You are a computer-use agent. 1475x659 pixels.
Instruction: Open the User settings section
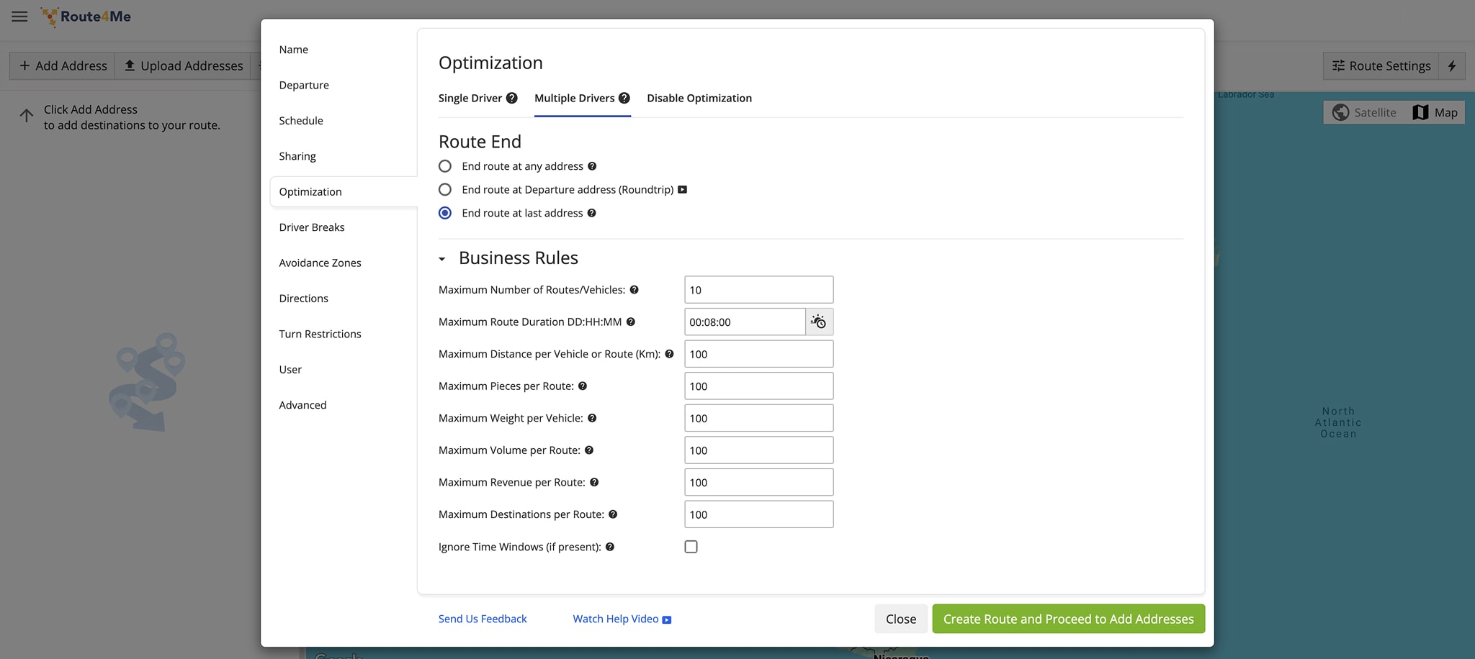point(291,369)
